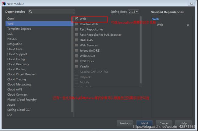Click the disabled Apache CXF (JAX-RS) checkbox
This screenshot has height=131, width=198.
coord(76,72)
